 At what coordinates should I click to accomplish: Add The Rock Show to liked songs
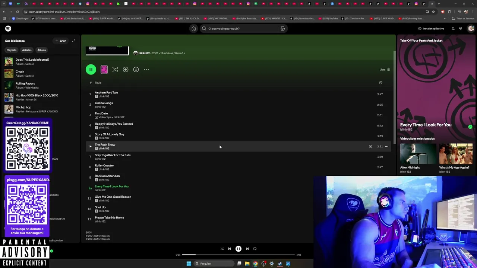pos(370,146)
